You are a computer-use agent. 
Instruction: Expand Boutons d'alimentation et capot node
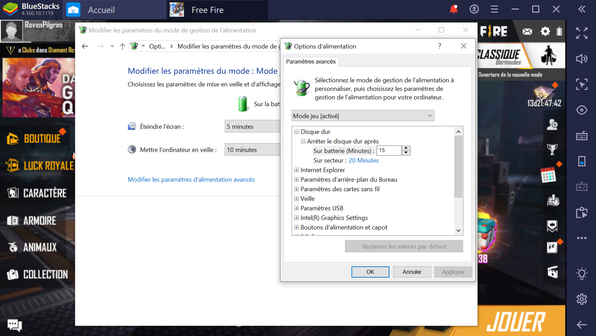point(296,227)
